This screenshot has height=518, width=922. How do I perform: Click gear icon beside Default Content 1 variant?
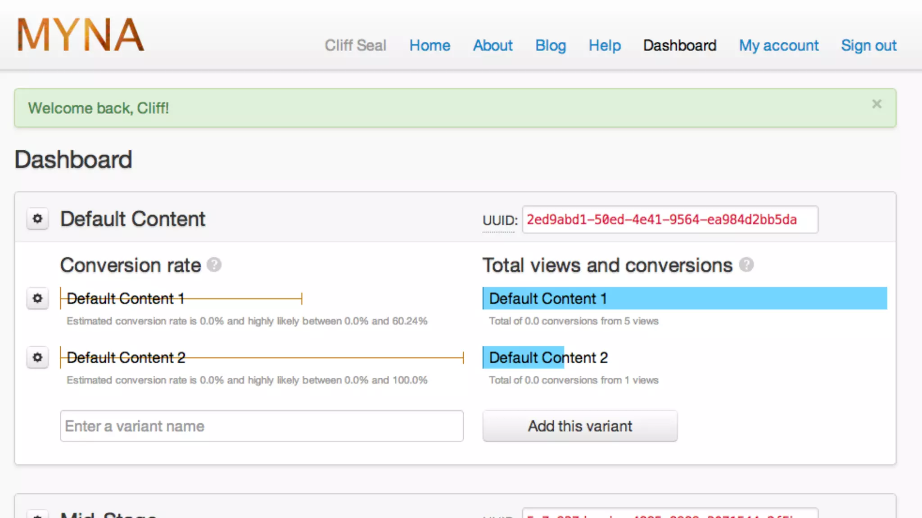click(x=37, y=299)
